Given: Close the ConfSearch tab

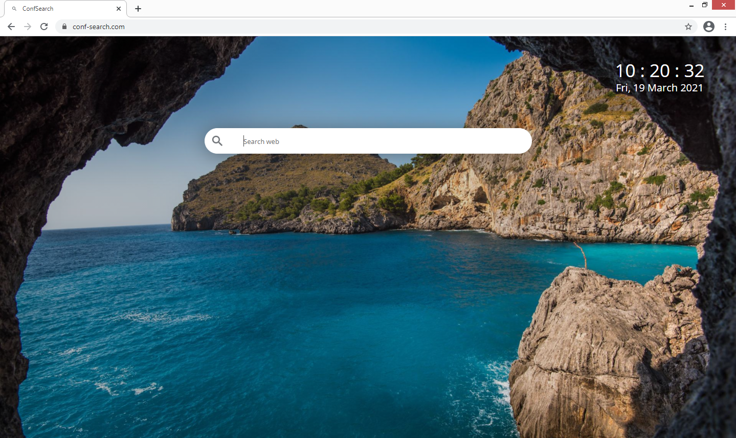Looking at the screenshot, I should pos(119,9).
